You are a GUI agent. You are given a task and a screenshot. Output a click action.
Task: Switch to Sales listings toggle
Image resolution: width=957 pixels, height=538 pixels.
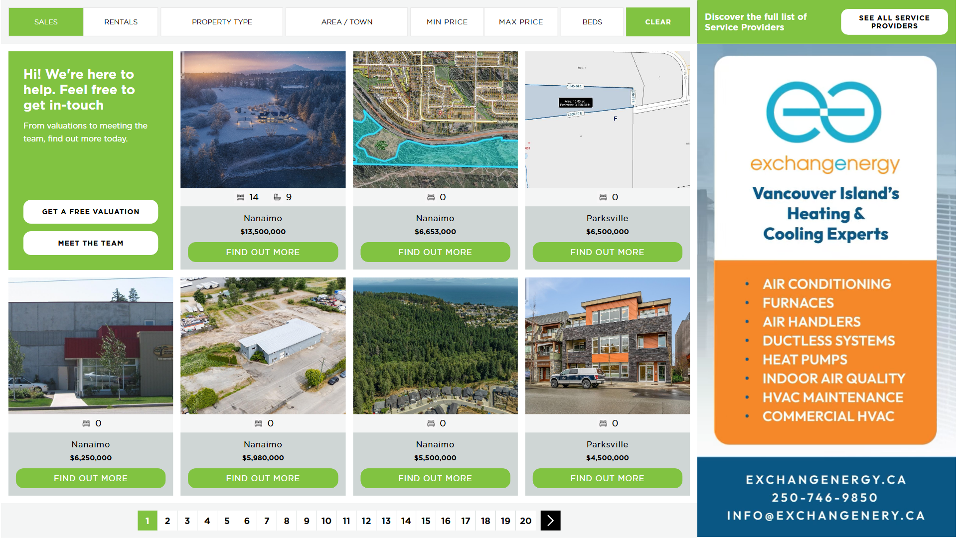coord(46,22)
